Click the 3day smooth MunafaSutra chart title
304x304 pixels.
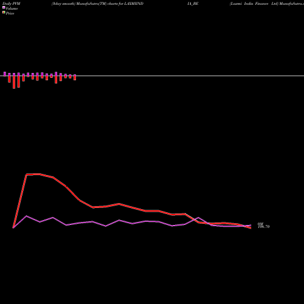[x=97, y=4]
